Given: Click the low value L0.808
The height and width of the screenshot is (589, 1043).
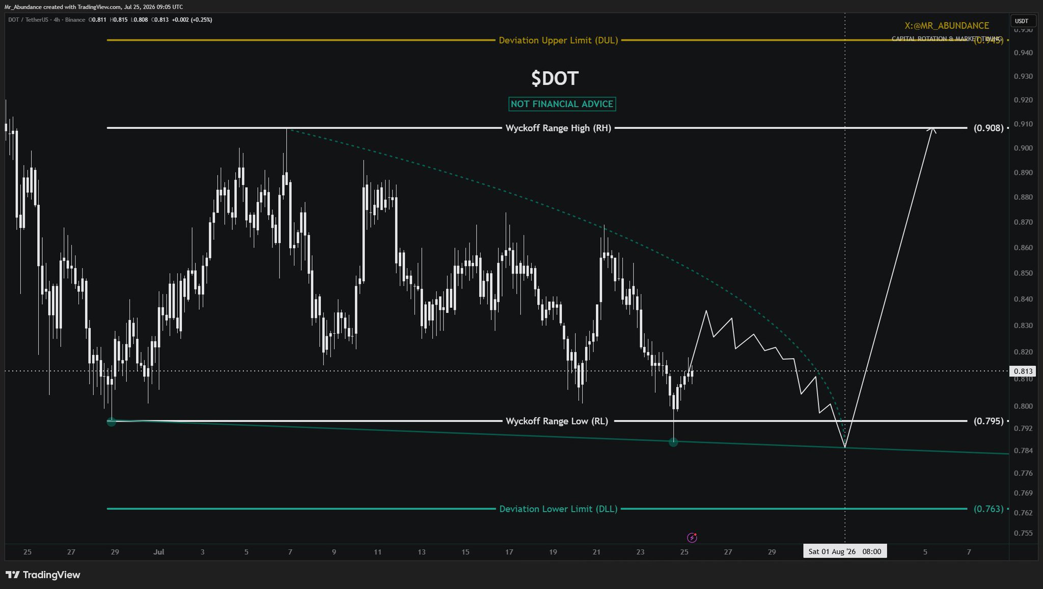Looking at the screenshot, I should point(140,20).
